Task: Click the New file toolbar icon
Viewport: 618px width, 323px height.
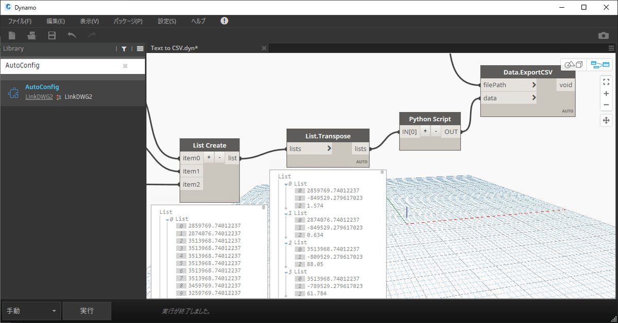Action: pyautogui.click(x=12, y=35)
